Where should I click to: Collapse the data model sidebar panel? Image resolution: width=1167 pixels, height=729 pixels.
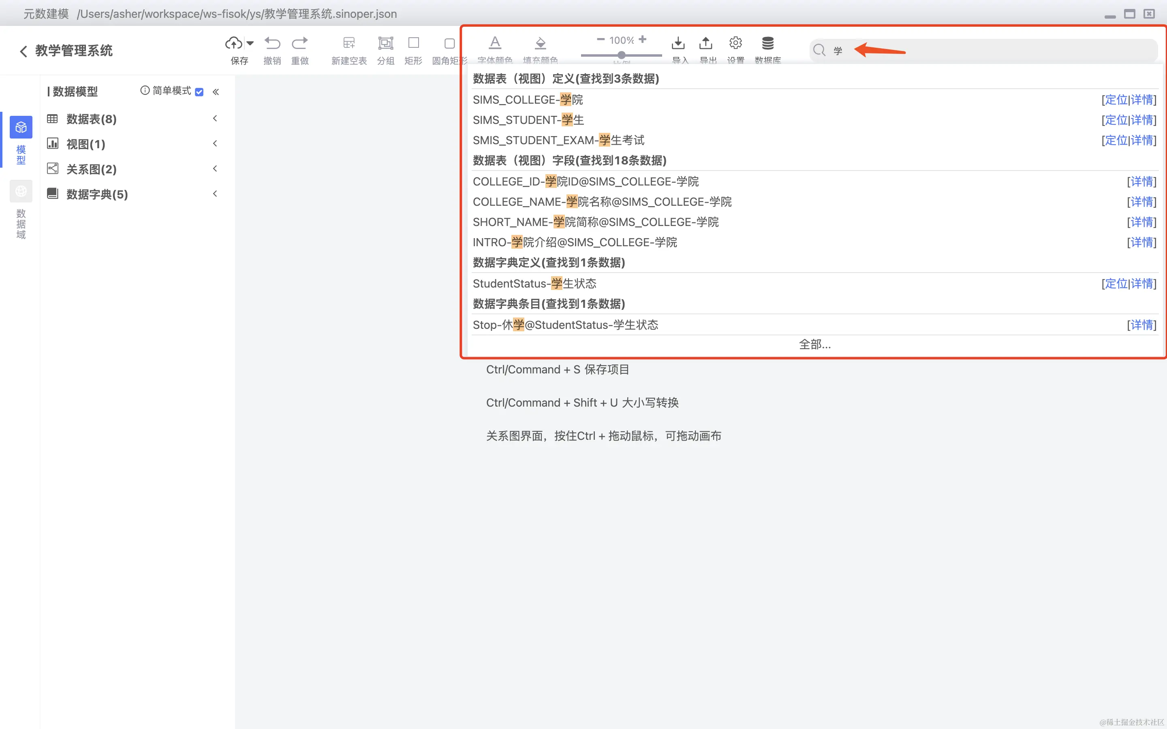pos(216,92)
